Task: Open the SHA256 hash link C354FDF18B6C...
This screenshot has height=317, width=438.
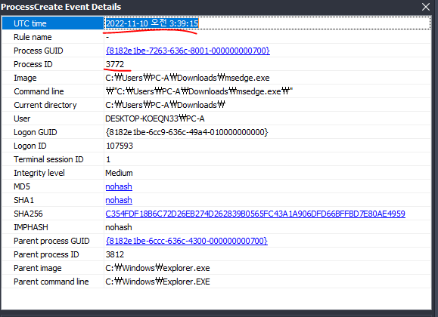Action: (256, 214)
